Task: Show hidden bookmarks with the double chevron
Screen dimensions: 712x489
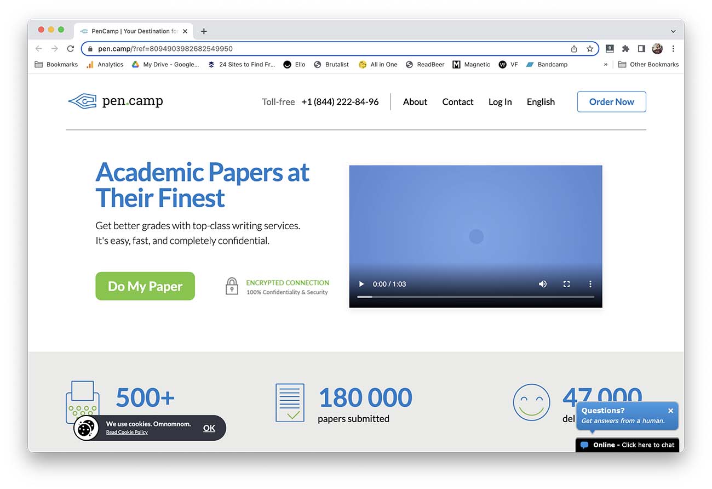Action: point(606,64)
